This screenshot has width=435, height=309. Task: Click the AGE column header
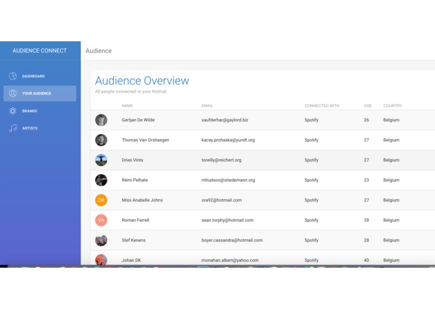(x=367, y=106)
